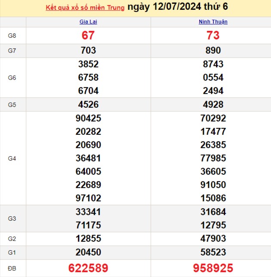271x277 pixels.
Task: Click the red G8 number 67
Action: click(x=88, y=36)
